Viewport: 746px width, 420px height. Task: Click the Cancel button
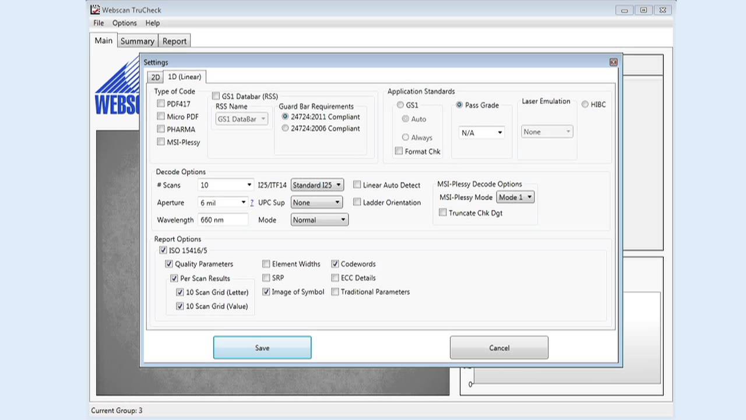click(x=499, y=348)
